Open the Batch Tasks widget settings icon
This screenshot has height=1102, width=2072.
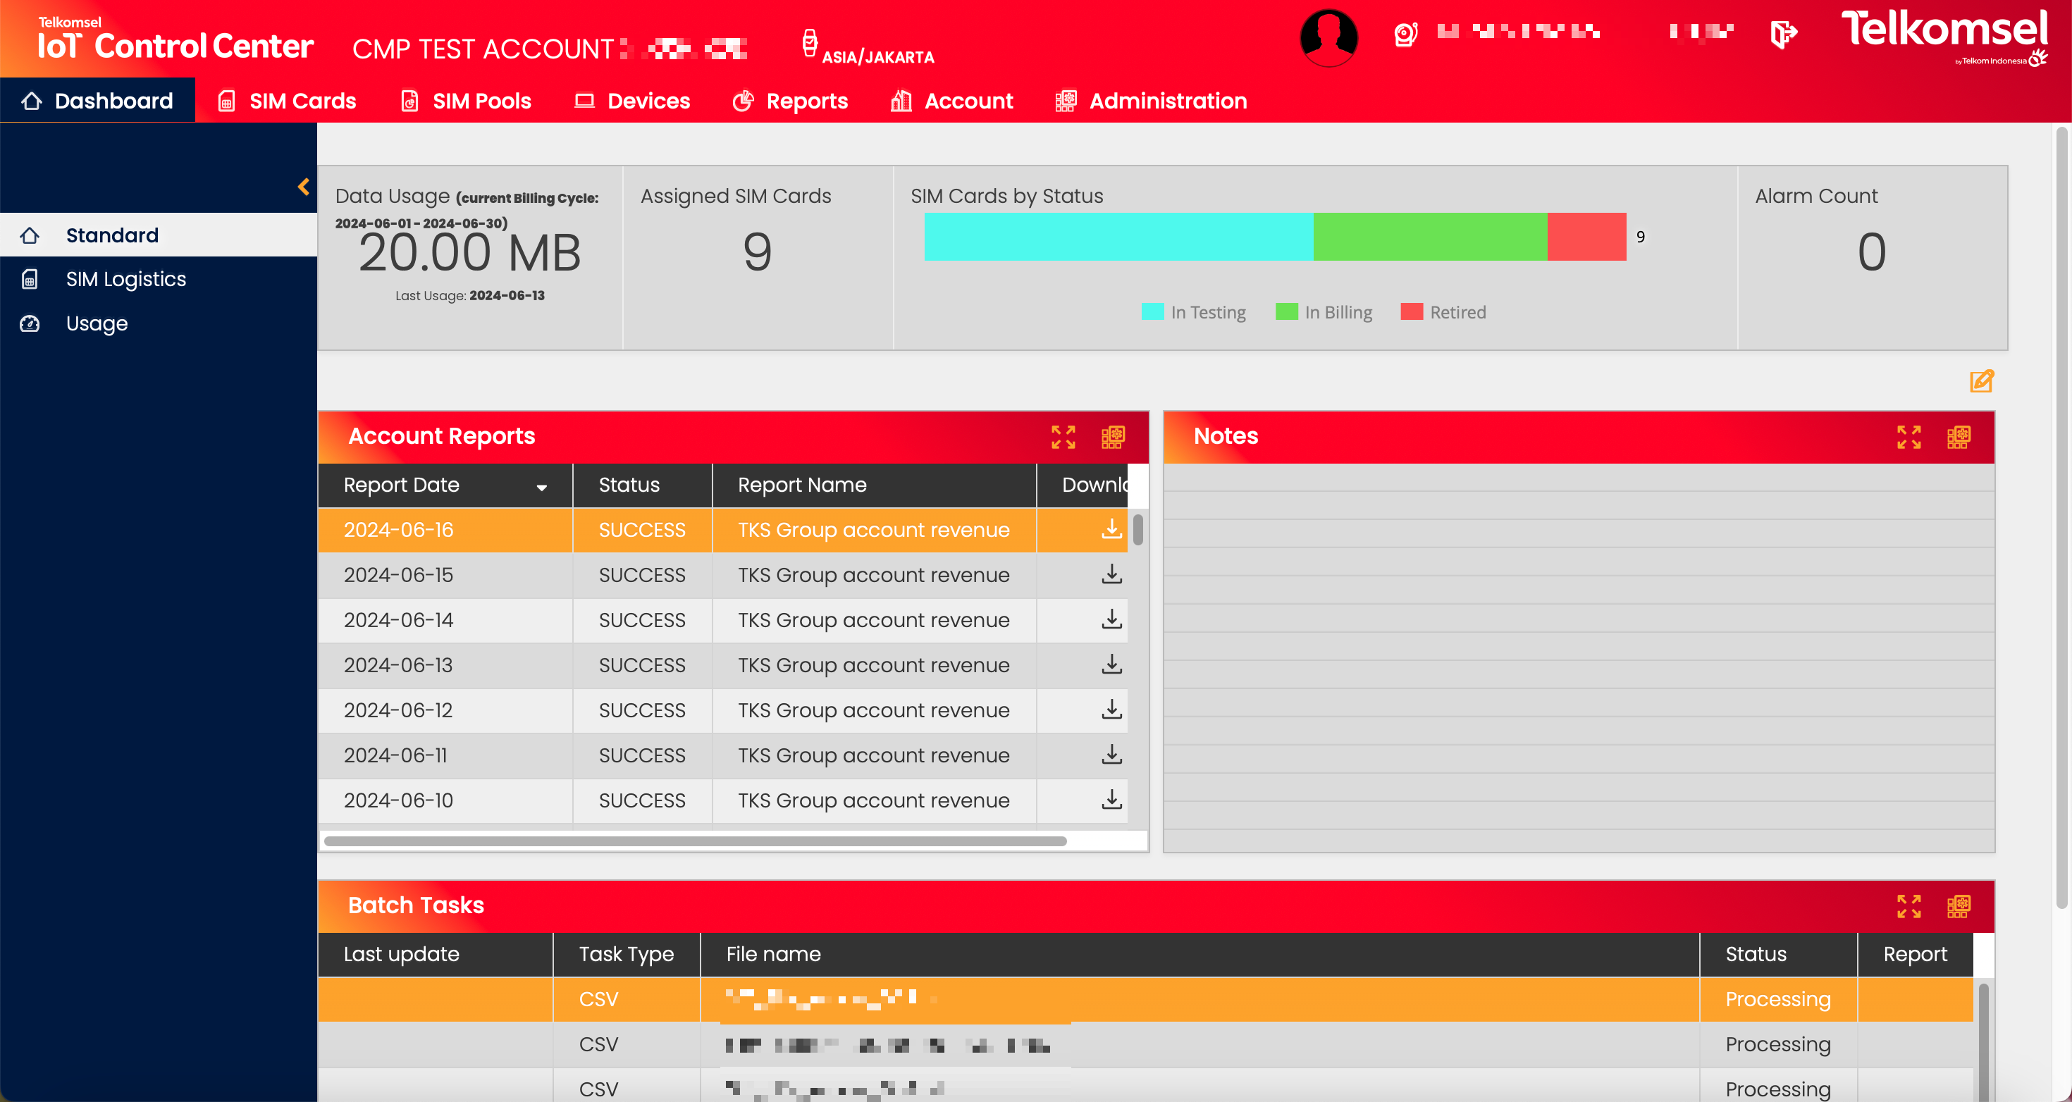[1958, 905]
